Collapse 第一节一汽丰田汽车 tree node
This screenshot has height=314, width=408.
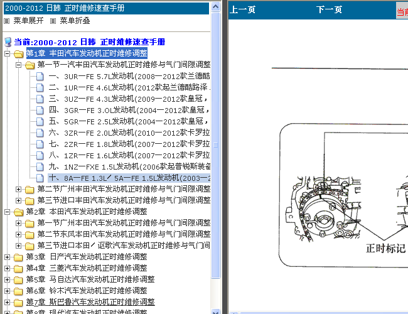click(18, 65)
